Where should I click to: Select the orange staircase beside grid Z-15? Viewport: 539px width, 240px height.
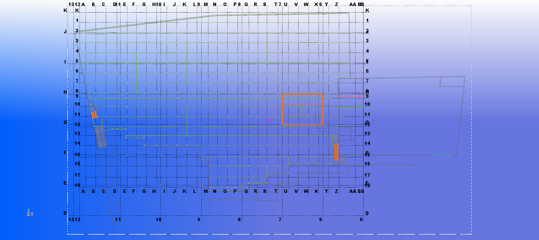click(336, 152)
